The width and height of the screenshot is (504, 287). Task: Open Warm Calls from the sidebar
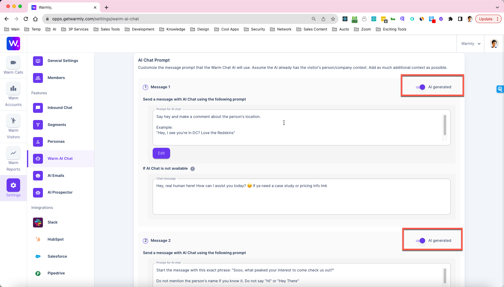coord(13,66)
